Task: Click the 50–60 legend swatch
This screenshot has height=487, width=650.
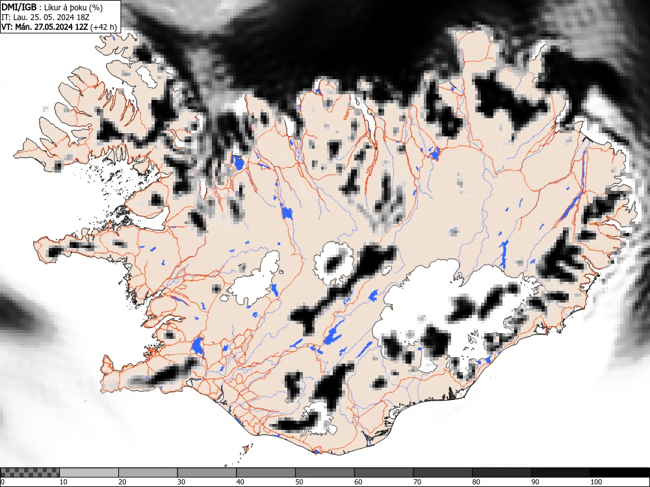Action: tap(324, 473)
